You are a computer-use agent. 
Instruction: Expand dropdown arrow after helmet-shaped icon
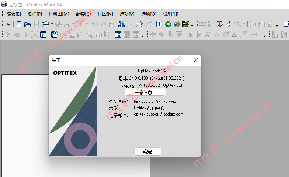click(277, 26)
